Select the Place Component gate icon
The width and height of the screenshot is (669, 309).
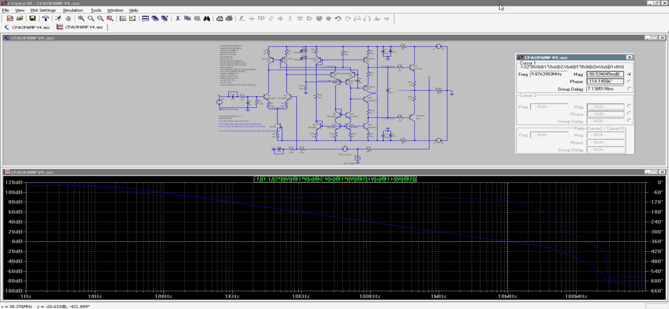(309, 19)
